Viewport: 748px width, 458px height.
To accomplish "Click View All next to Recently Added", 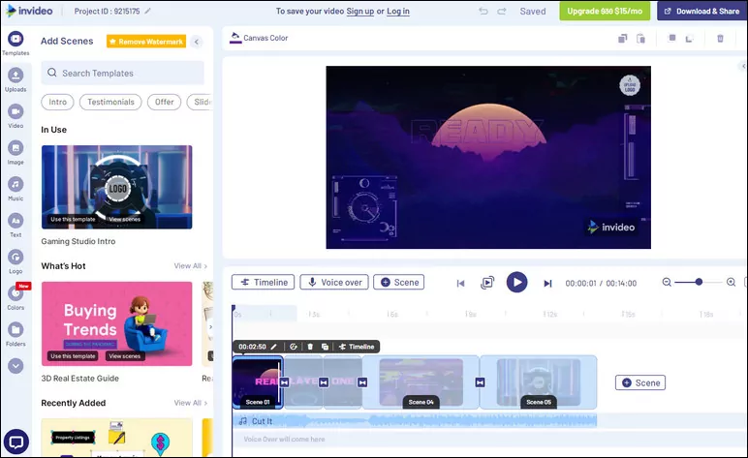I will point(190,403).
